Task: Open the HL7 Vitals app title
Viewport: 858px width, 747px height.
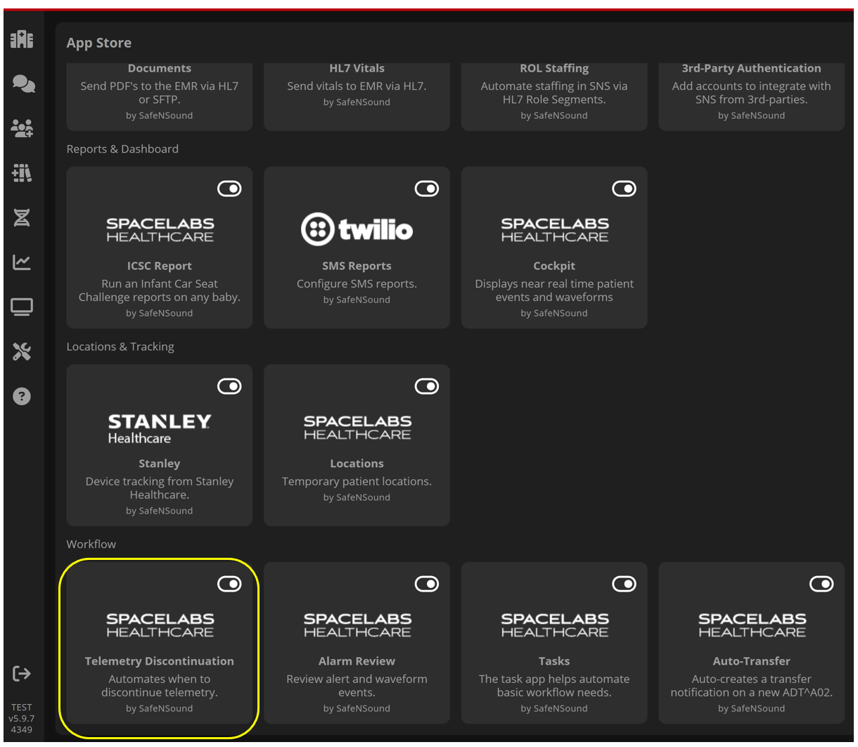Action: pos(357,68)
